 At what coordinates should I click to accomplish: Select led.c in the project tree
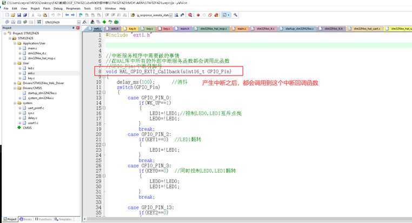pos(31,68)
